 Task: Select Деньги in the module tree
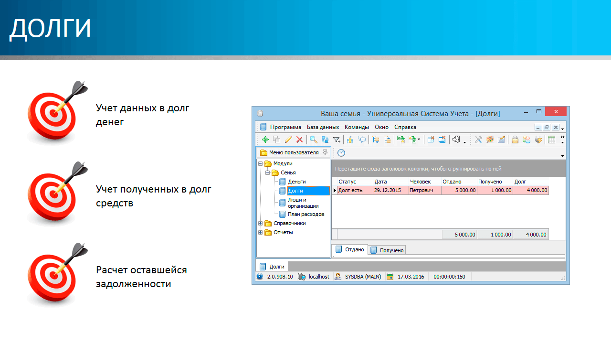pos(296,182)
